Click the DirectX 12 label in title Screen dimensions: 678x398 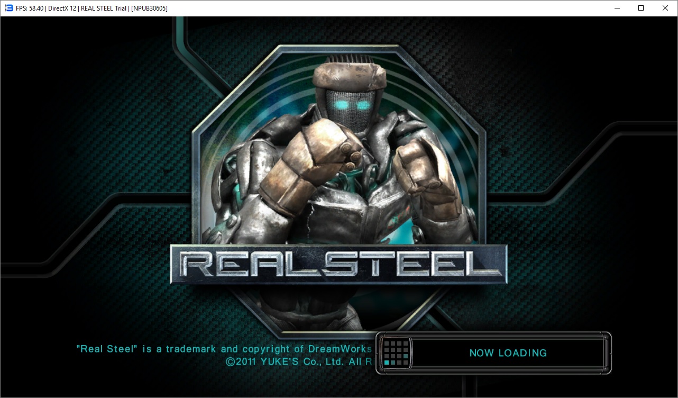[x=67, y=8]
